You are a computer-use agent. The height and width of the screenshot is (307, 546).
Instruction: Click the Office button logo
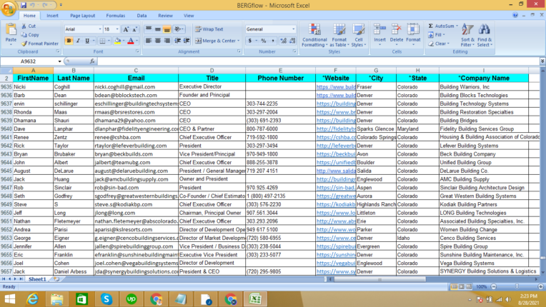(9, 9)
